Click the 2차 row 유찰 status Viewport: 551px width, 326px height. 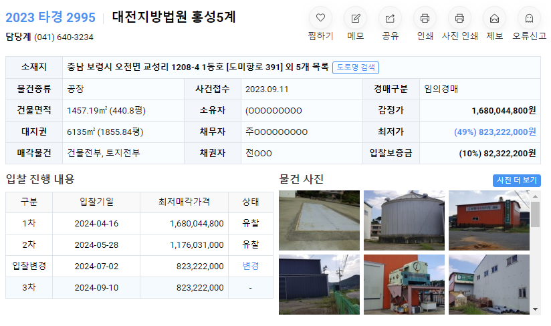pos(251,244)
